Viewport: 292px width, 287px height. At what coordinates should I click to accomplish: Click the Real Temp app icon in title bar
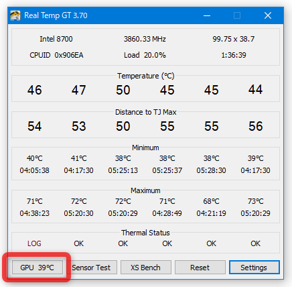coord(15,15)
